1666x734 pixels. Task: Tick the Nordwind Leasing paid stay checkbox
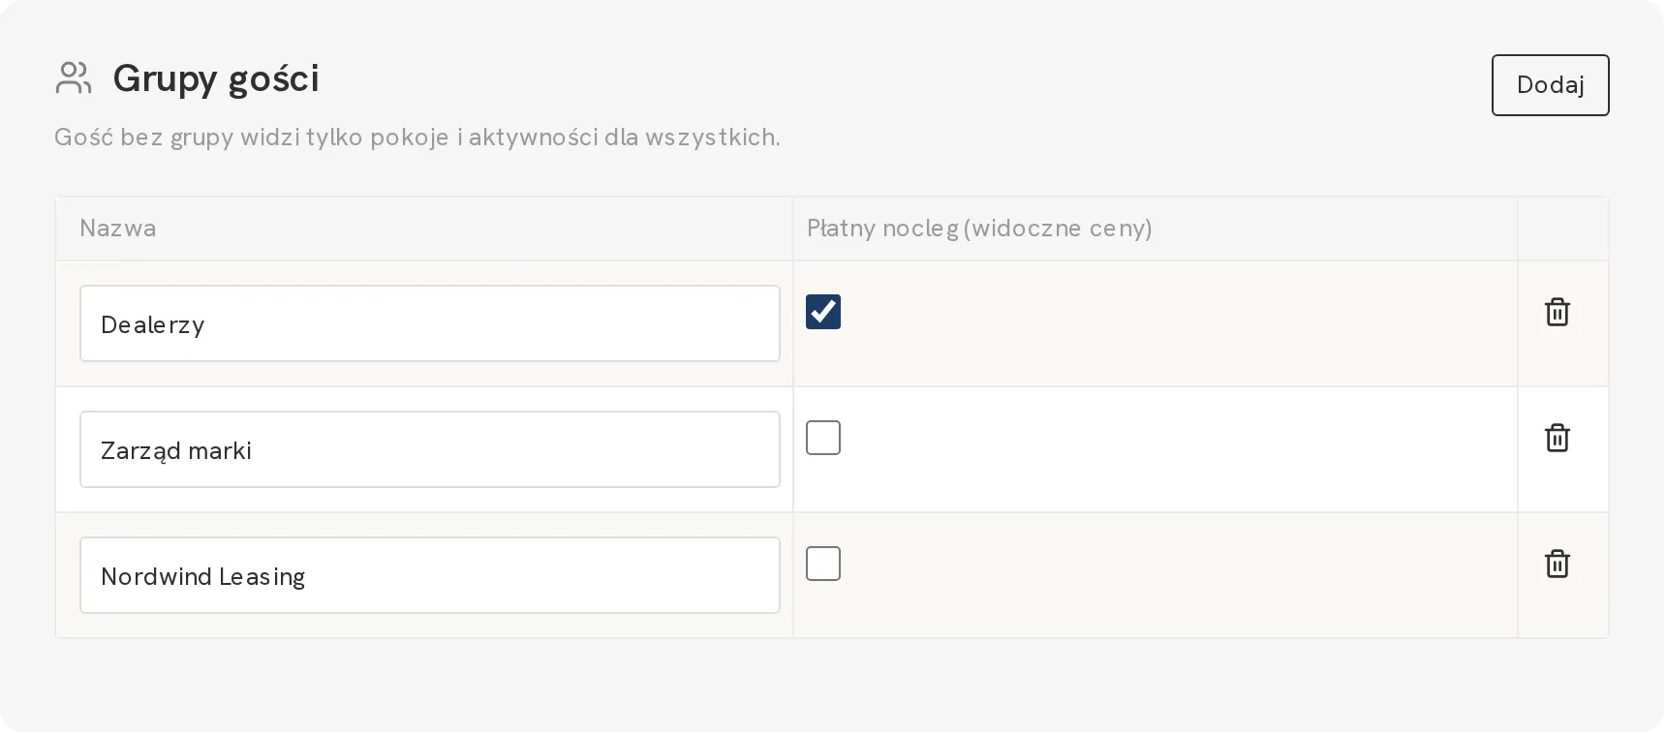[823, 564]
